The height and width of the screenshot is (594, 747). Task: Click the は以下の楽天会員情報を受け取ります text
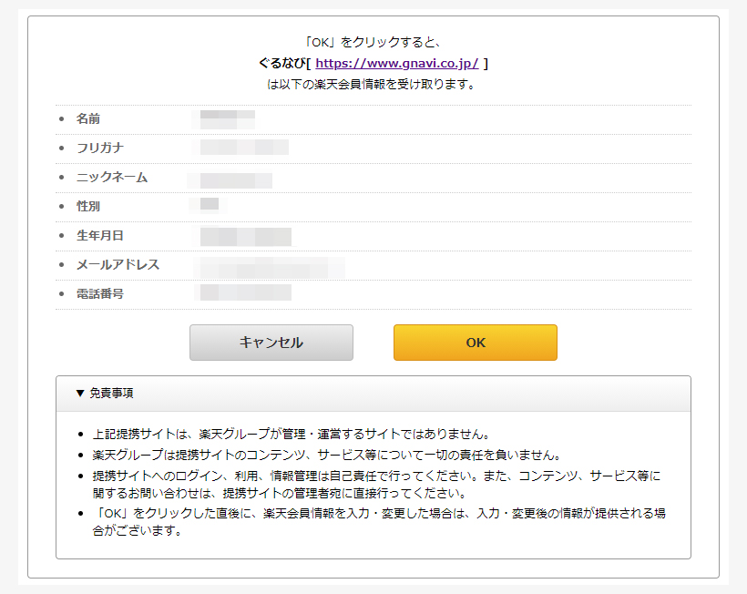click(x=371, y=85)
